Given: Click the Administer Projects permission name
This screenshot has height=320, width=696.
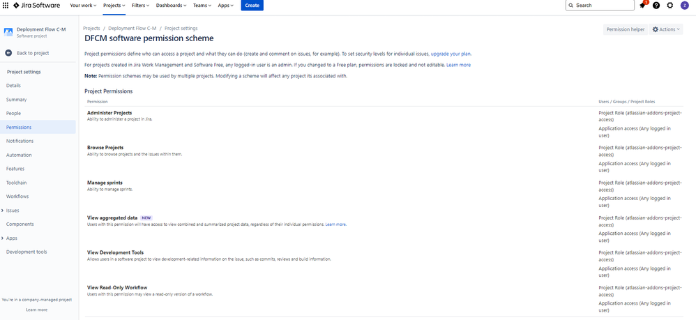Looking at the screenshot, I should click(x=109, y=113).
